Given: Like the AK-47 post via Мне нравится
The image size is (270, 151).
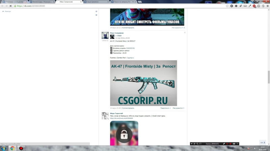Looking at the screenshot, I should tap(179, 108).
